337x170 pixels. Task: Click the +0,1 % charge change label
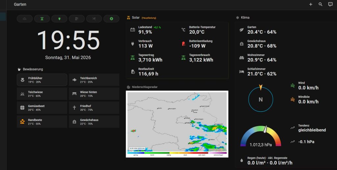(x=157, y=27)
